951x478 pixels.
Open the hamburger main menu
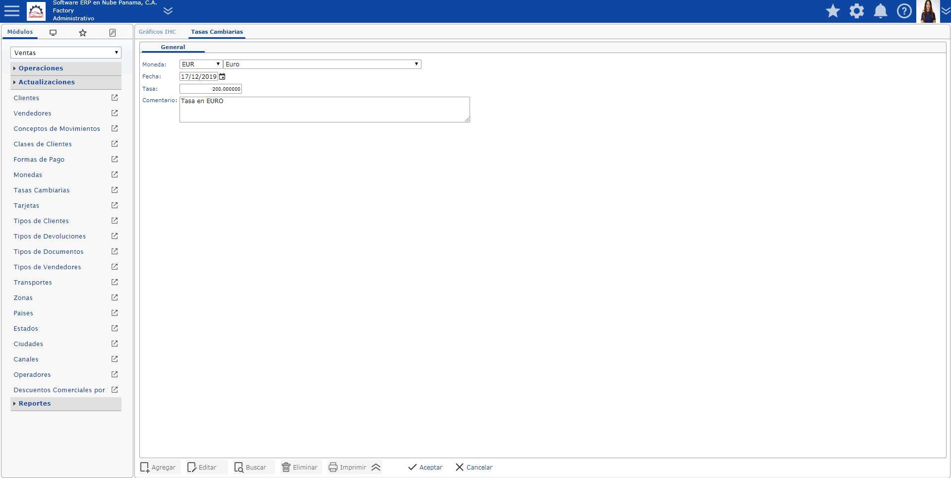12,11
